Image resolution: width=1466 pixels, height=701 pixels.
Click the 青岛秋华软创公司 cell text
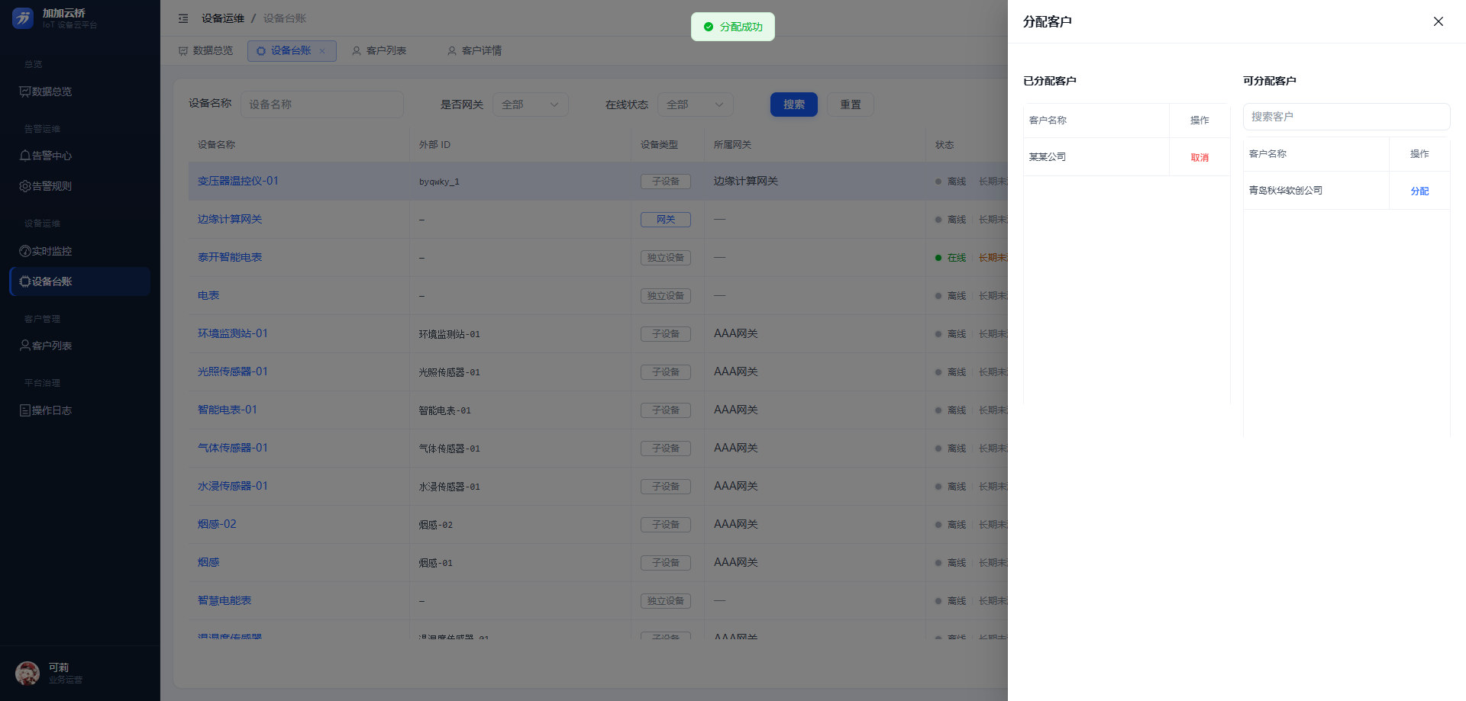tap(1286, 191)
